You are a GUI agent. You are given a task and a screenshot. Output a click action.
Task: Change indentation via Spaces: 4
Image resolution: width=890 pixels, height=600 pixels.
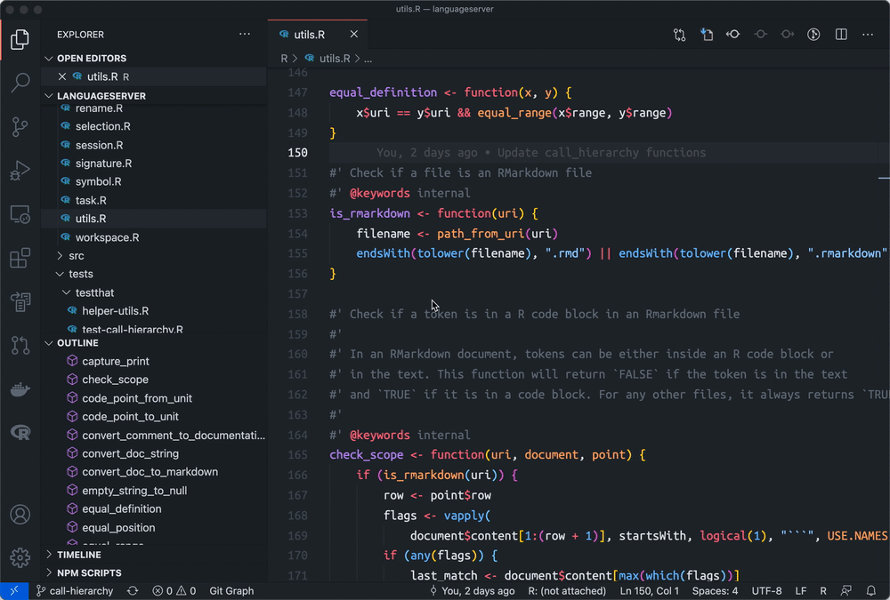pyautogui.click(x=716, y=591)
